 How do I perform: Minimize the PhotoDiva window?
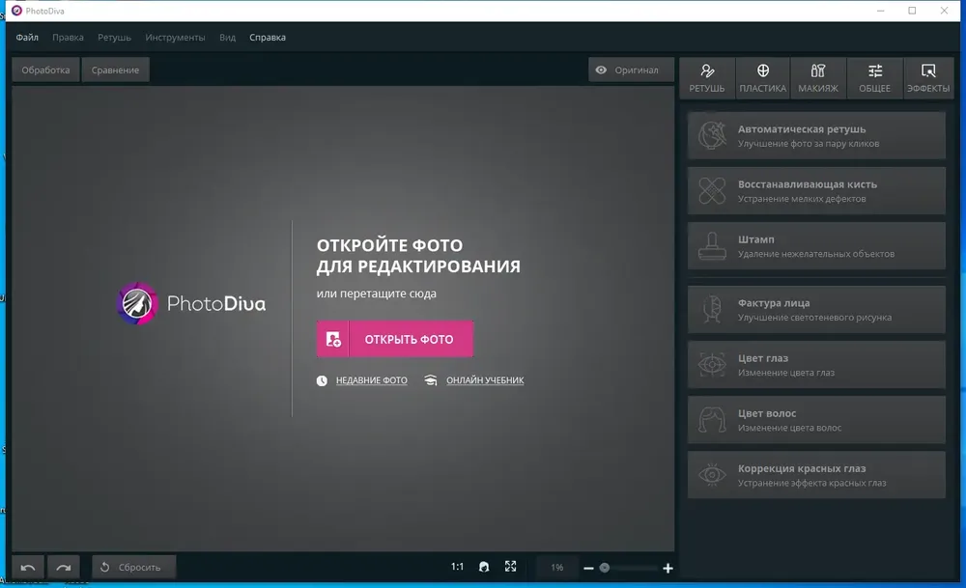tap(881, 11)
